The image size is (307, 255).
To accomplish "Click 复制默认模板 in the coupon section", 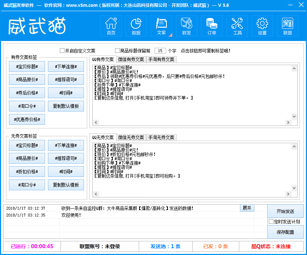I will tap(66, 106).
